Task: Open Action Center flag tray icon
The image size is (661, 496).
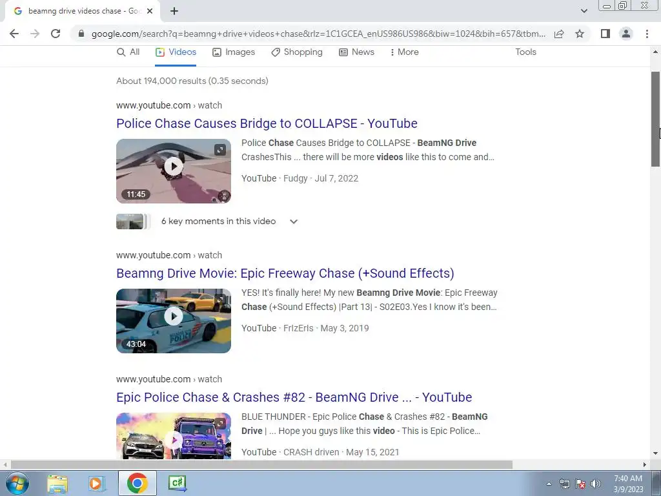Action: 580,484
